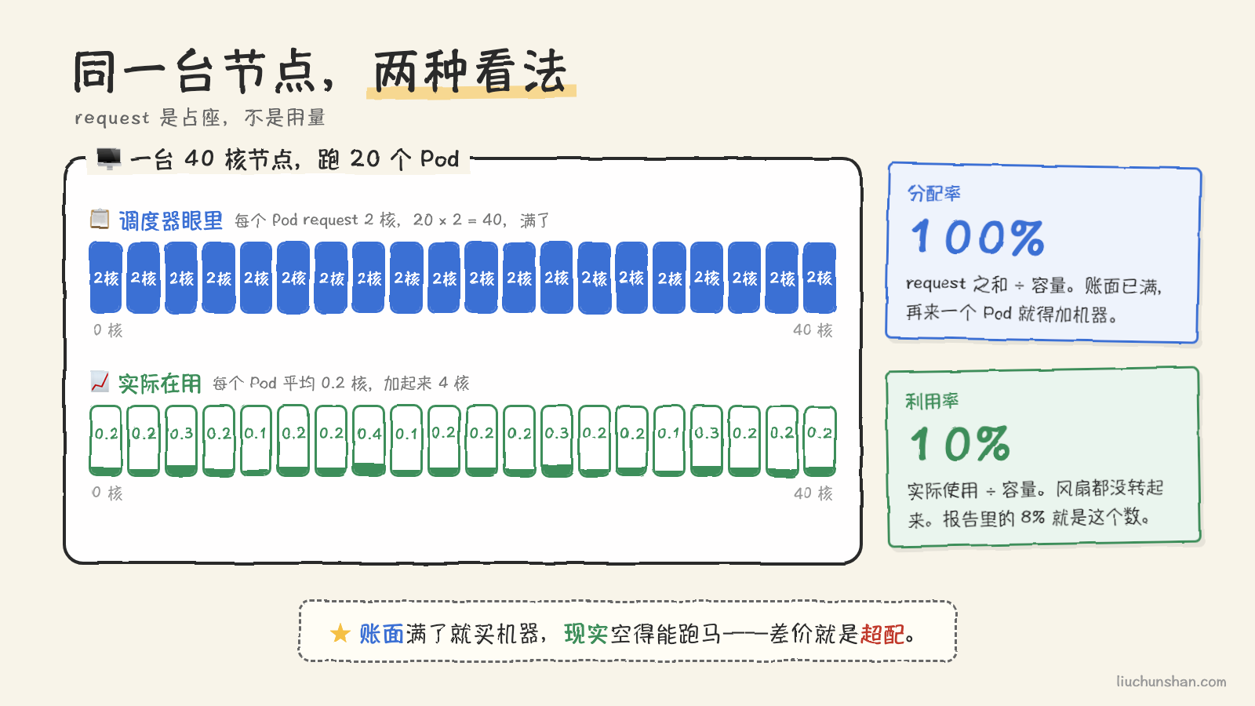Click the red word 超配 in the bottom box
Screen dimensions: 1255x706
(x=882, y=634)
